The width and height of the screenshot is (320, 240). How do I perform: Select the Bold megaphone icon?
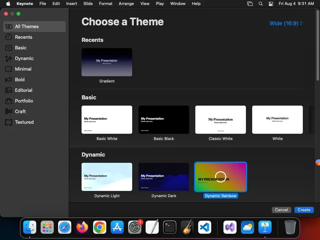pyautogui.click(x=8, y=80)
